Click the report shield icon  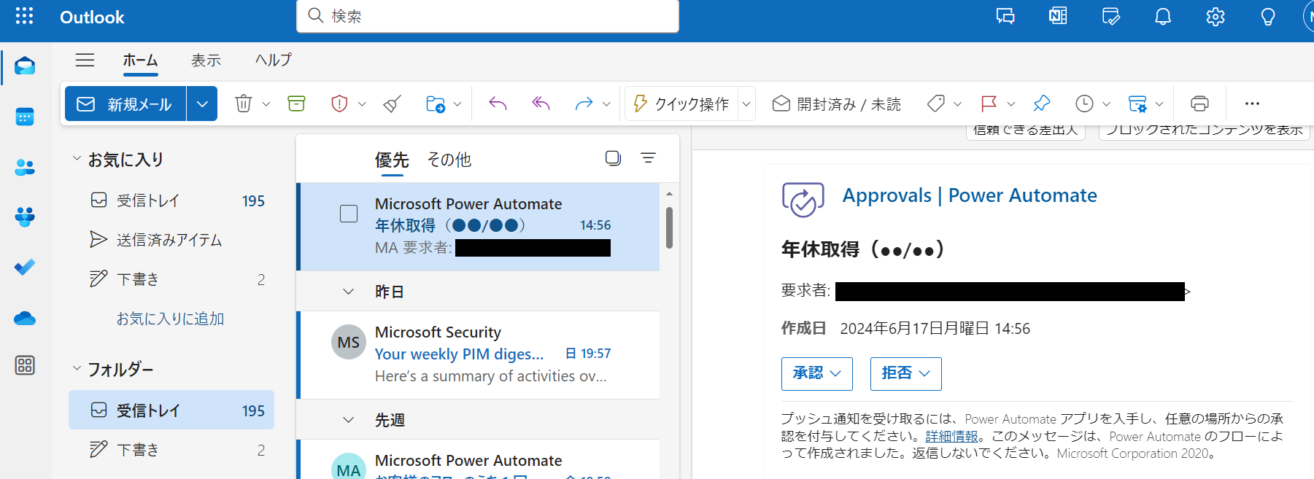coord(339,104)
